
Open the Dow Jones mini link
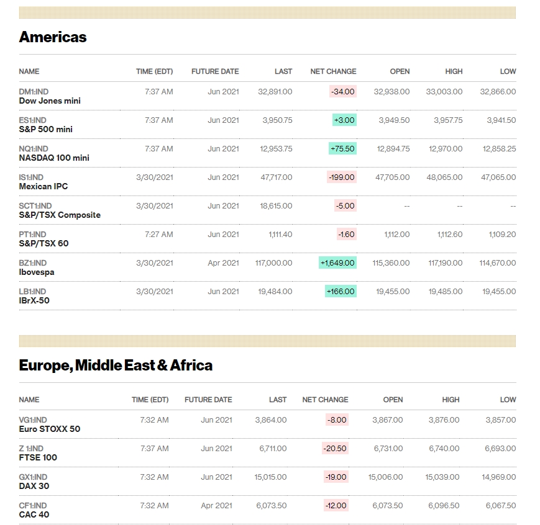point(50,101)
